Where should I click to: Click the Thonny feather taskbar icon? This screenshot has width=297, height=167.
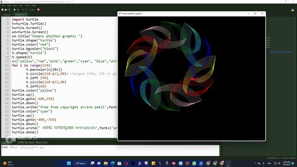(x=228, y=163)
